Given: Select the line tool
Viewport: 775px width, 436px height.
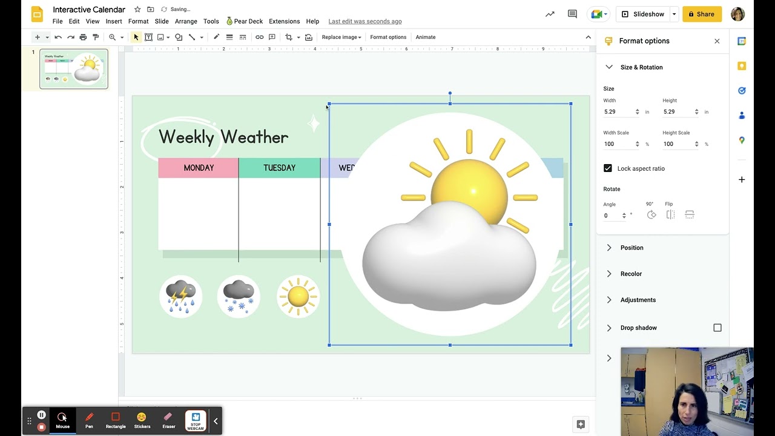Looking at the screenshot, I should [x=192, y=37].
